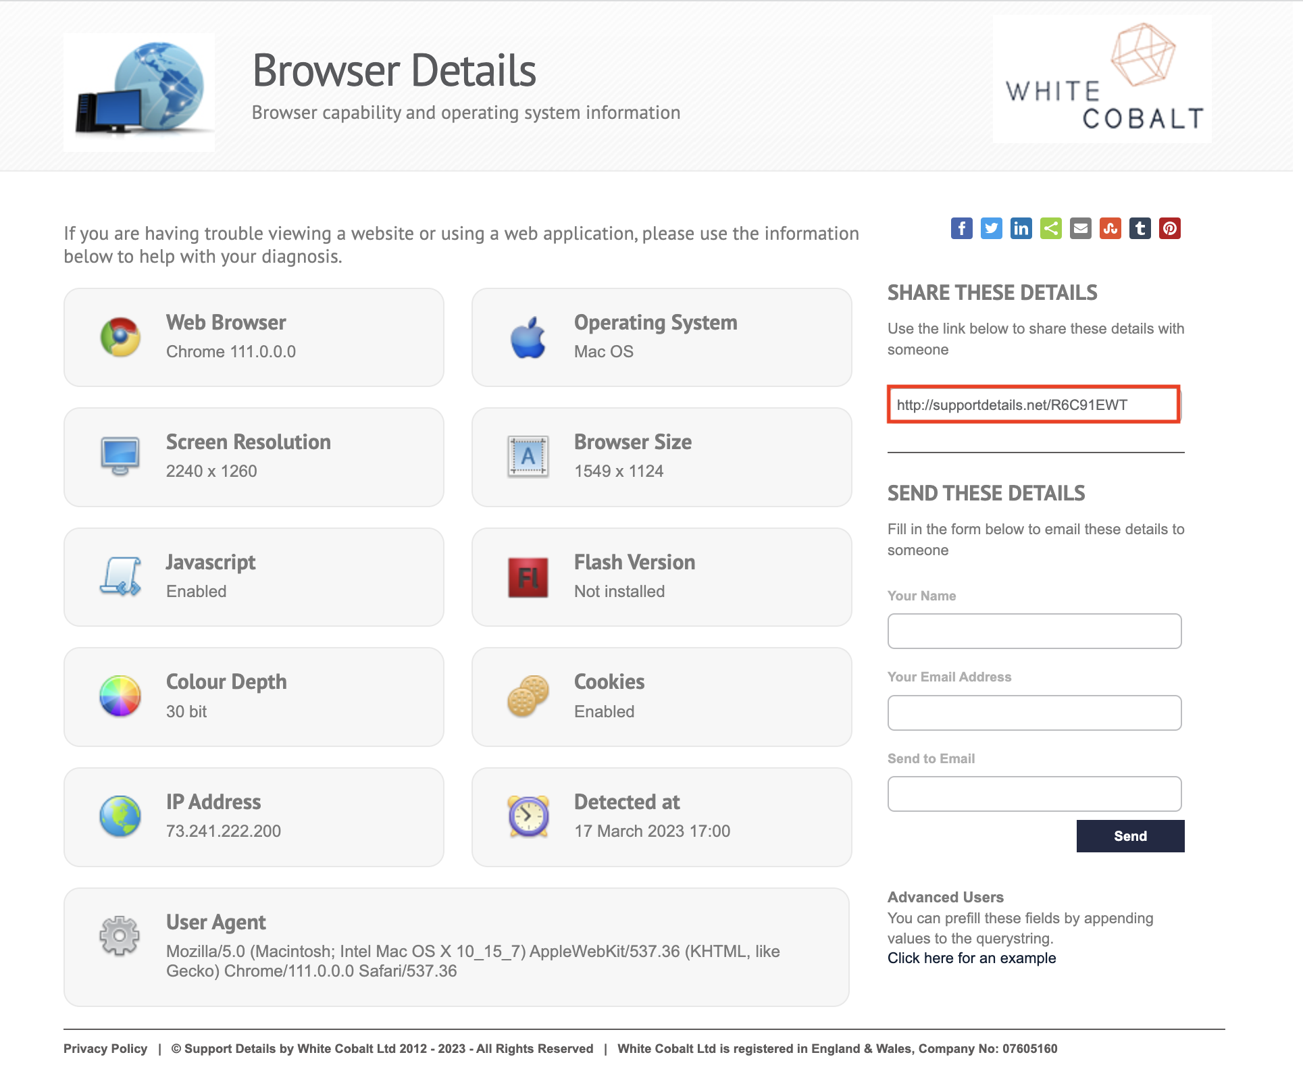Click the Browser Size icon

coord(528,457)
